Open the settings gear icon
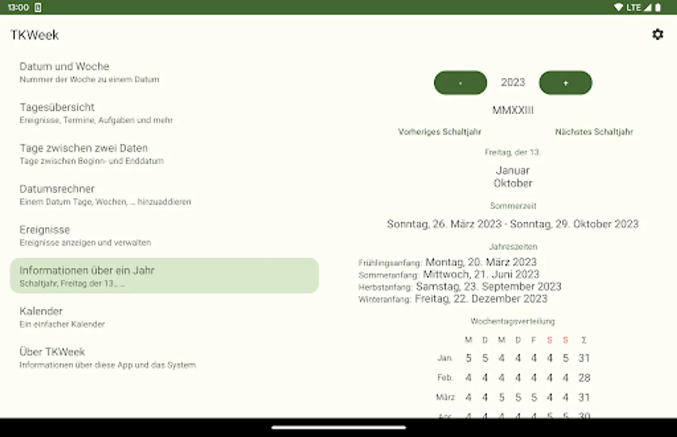The width and height of the screenshot is (677, 437). pos(658,34)
